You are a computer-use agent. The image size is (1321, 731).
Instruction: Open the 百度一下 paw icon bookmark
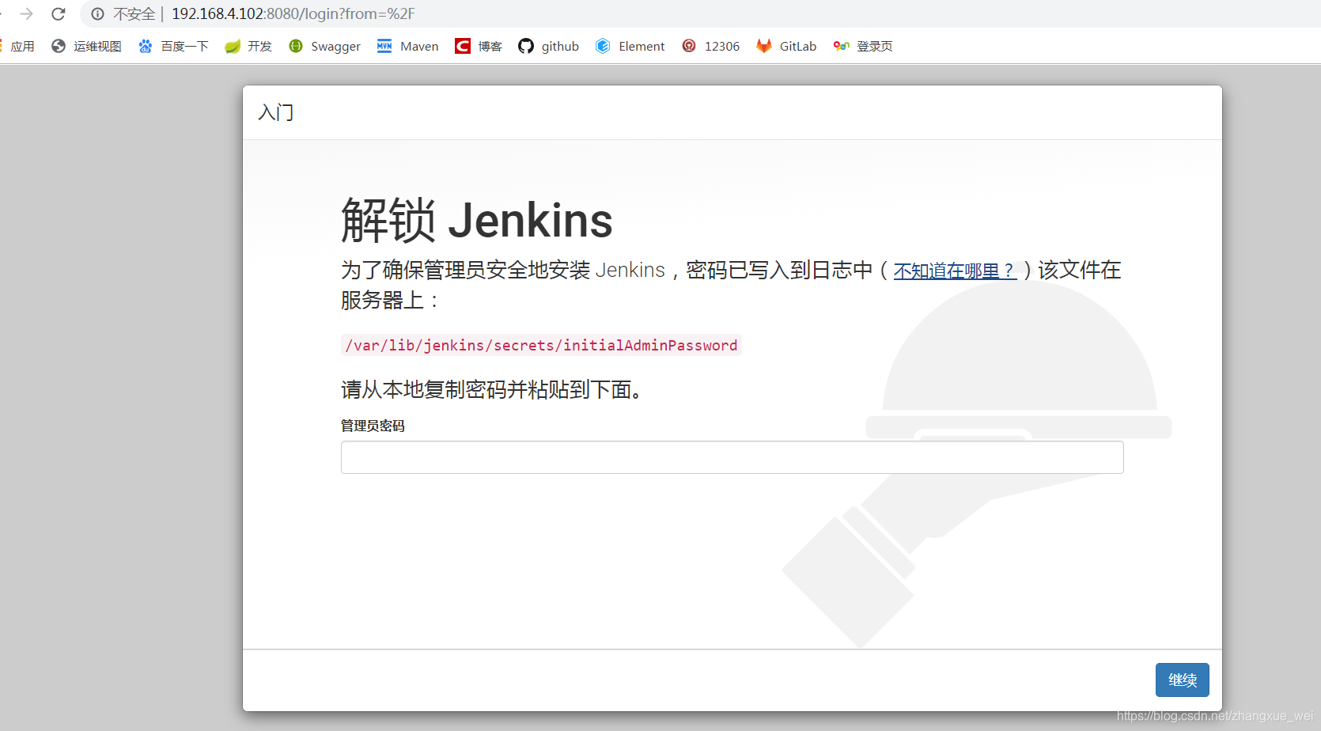(x=146, y=46)
